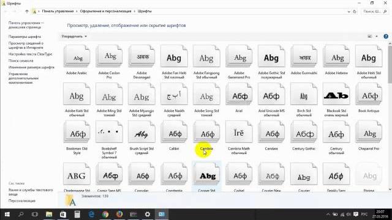Select the Adobe Myungjo Std font icon
Screen dimensions: 392x220
pos(141,94)
